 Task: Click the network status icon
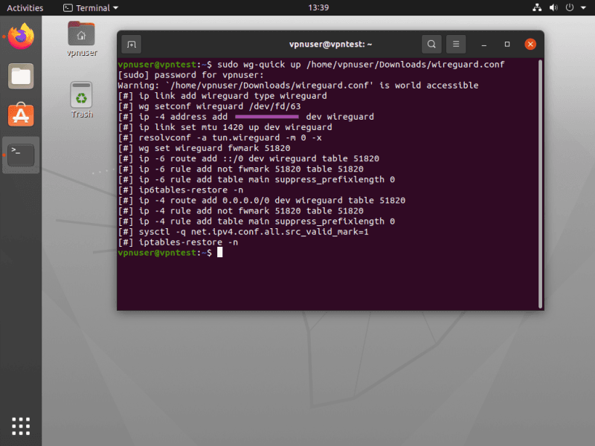538,8
